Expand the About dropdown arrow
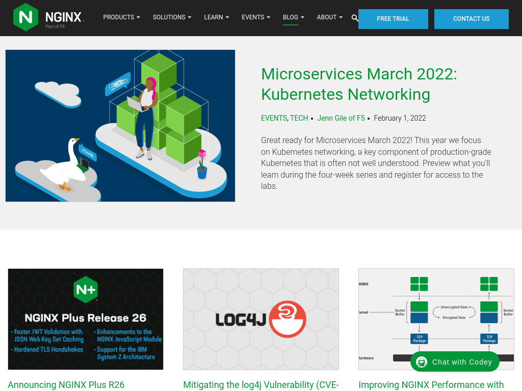 (x=341, y=17)
